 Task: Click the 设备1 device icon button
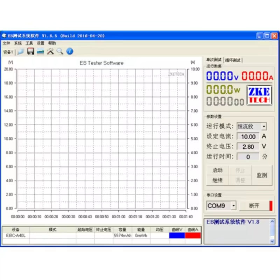[8, 51]
